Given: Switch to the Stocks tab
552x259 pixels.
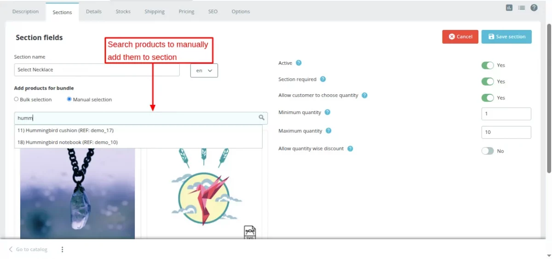Looking at the screenshot, I should click(x=123, y=12).
